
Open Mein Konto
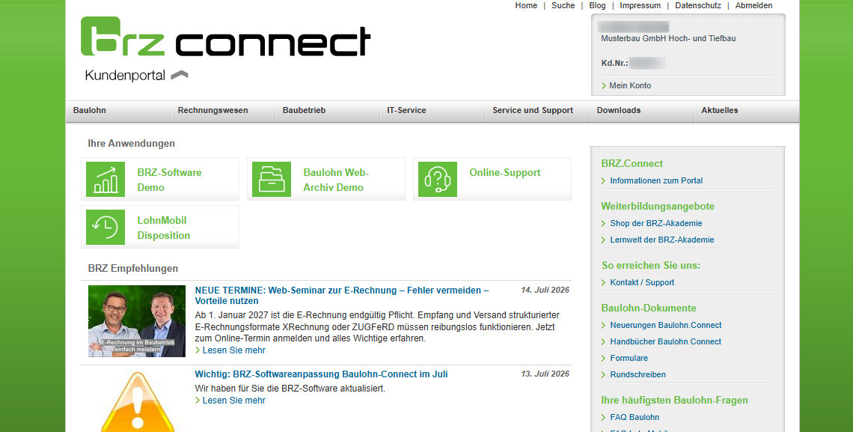630,85
